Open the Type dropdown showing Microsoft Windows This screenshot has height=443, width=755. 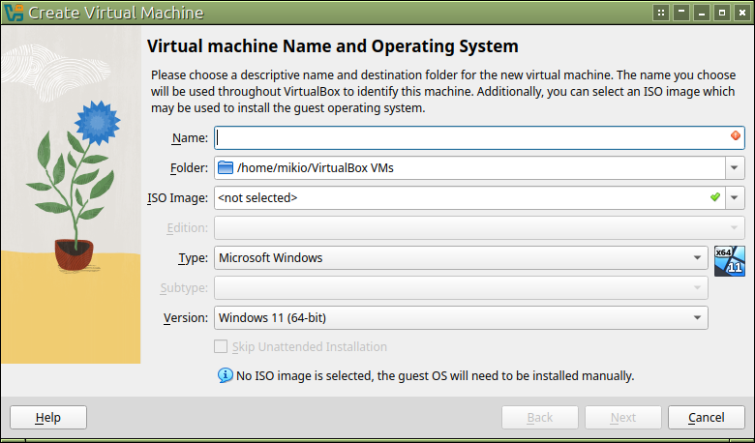696,258
